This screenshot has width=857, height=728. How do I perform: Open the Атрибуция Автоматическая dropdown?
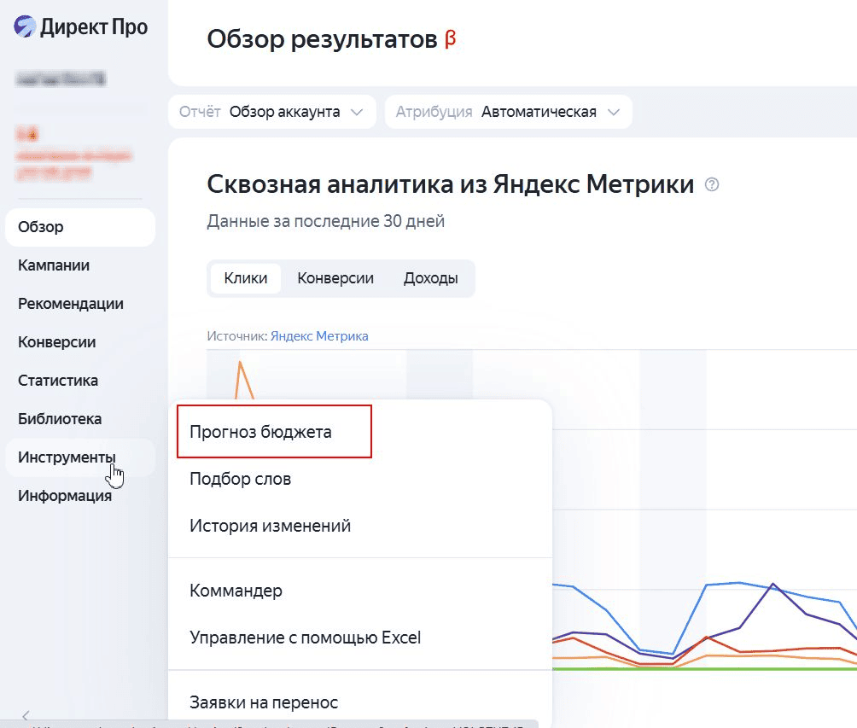click(508, 112)
